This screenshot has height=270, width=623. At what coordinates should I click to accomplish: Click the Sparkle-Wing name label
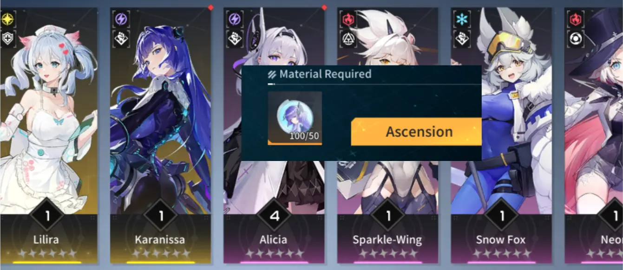pos(387,240)
